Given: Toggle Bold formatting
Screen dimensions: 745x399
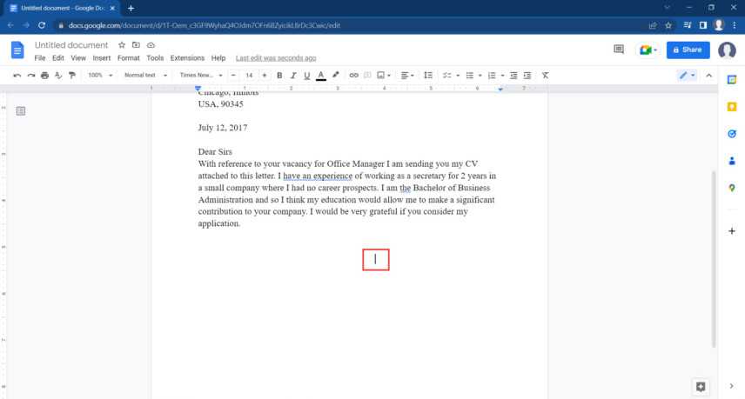Looking at the screenshot, I should 279,76.
